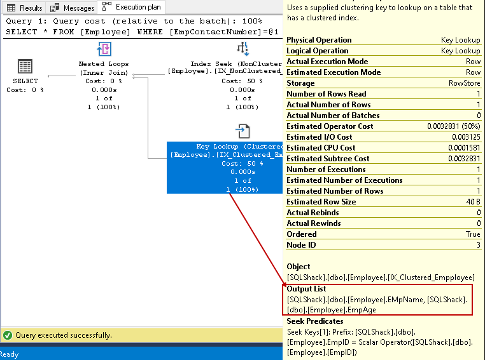Click the highlighted Key Lookup (Clustered) node
This screenshot has height=360, width=485.
pos(225,168)
